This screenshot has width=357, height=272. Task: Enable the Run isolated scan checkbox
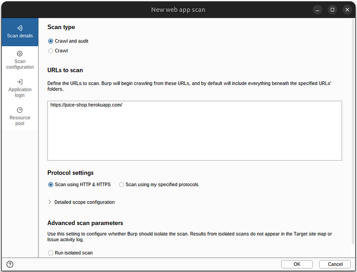tap(50, 253)
